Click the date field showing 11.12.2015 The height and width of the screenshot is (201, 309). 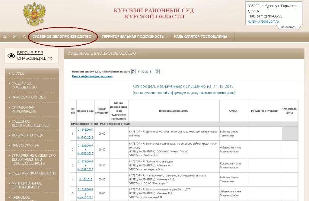click(146, 72)
